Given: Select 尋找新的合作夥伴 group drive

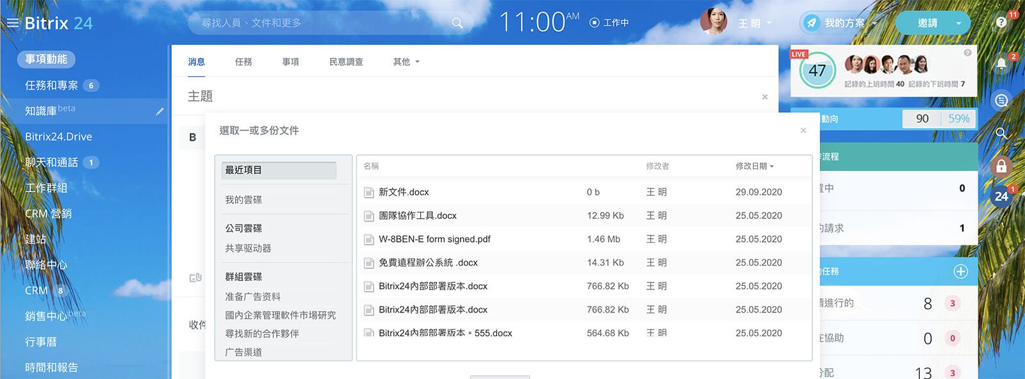Looking at the screenshot, I should coord(262,334).
